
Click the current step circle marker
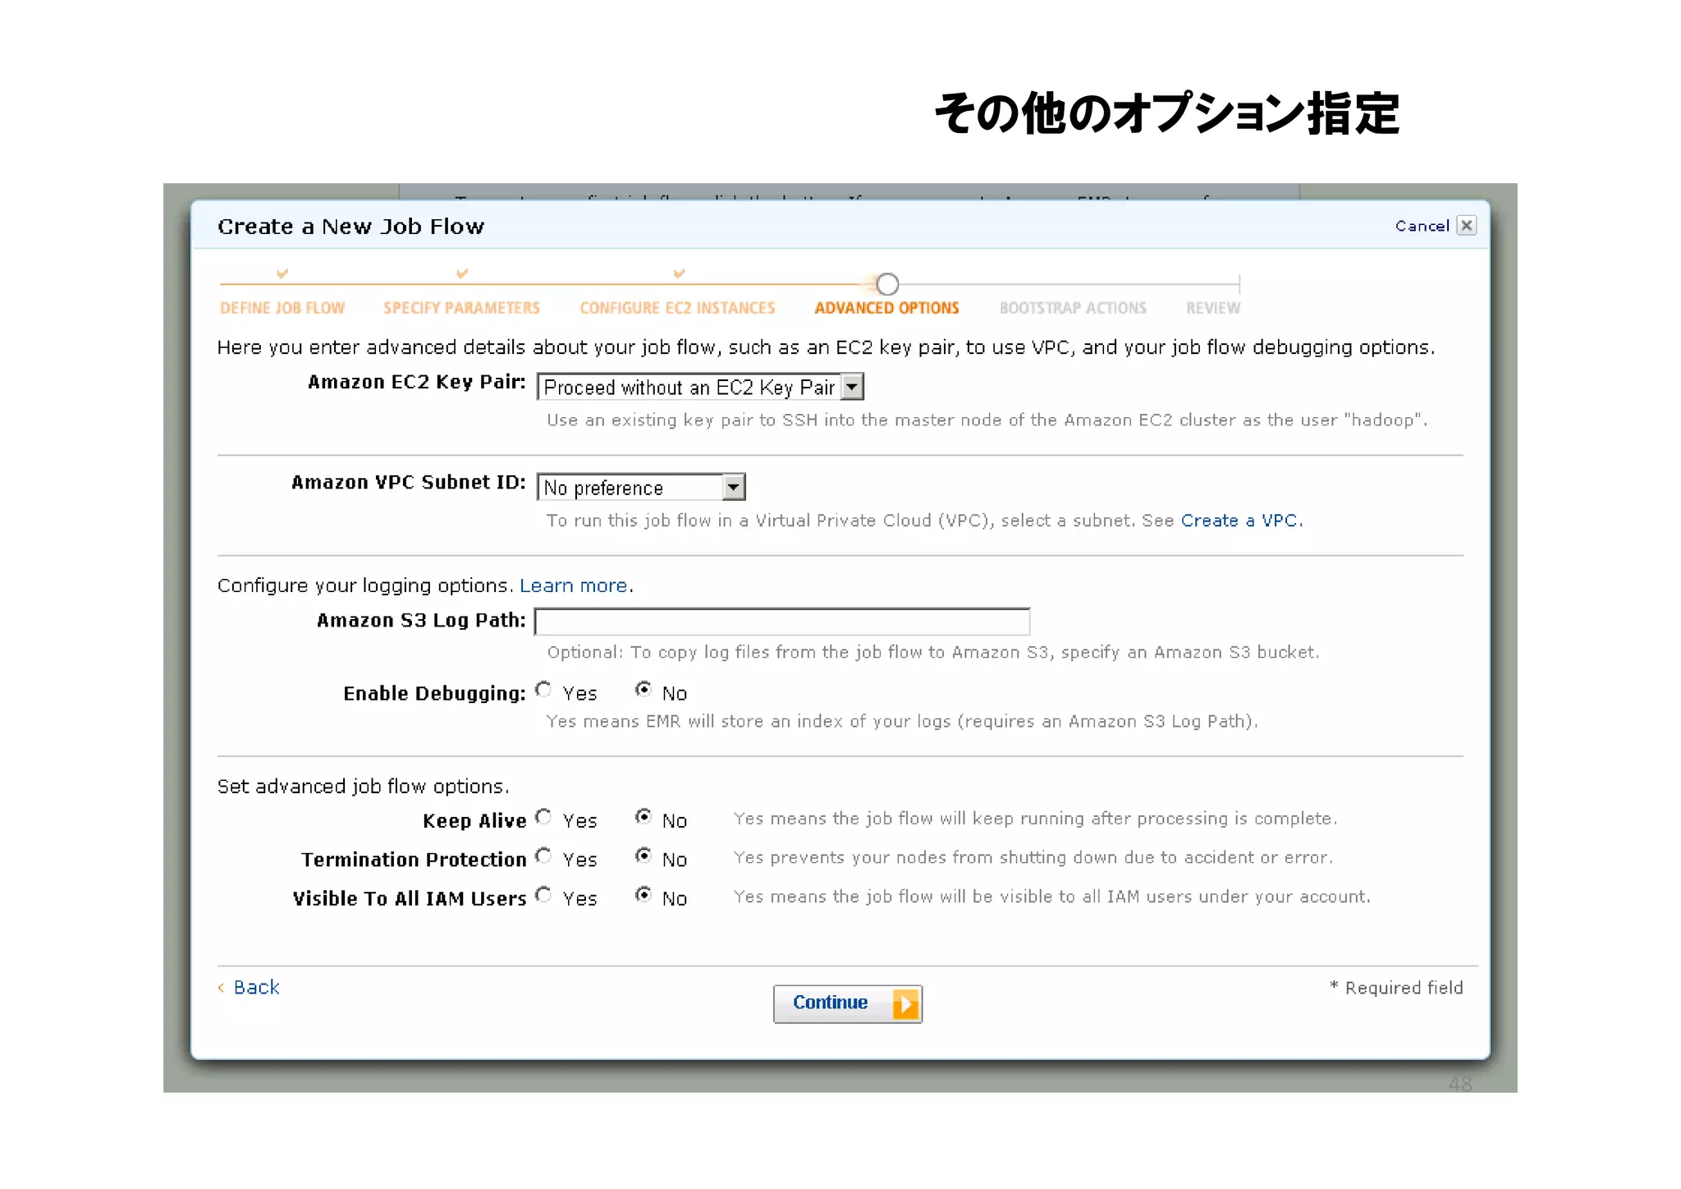coord(887,284)
